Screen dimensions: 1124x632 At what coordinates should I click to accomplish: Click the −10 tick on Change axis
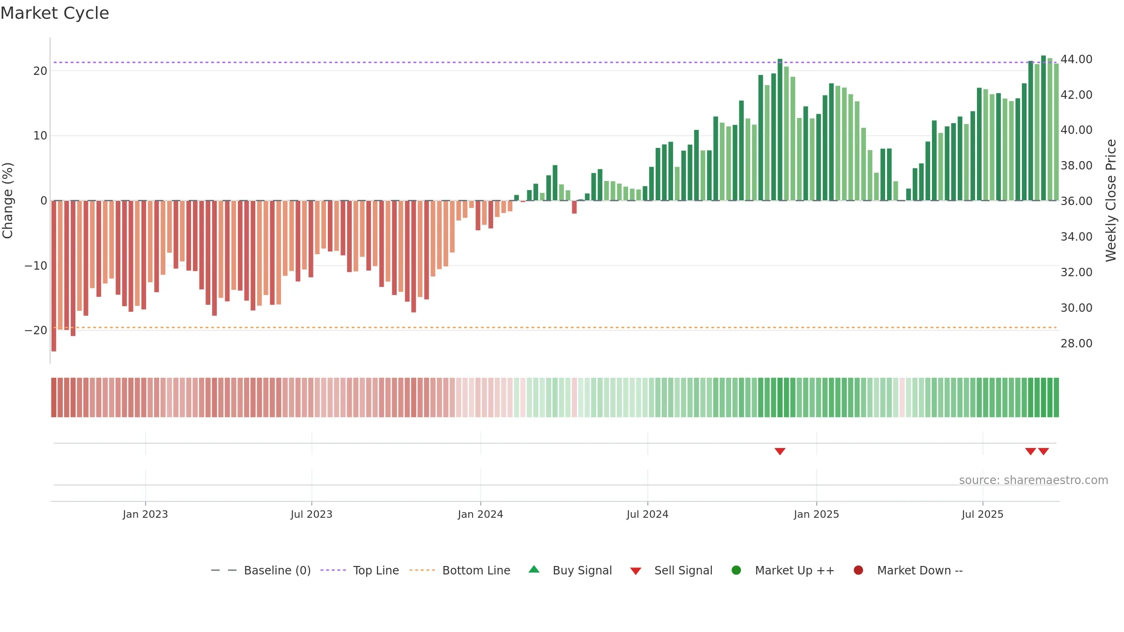[36, 265]
